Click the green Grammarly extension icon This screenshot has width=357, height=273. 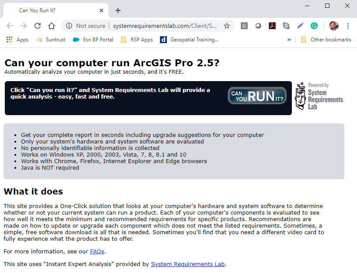click(x=314, y=26)
